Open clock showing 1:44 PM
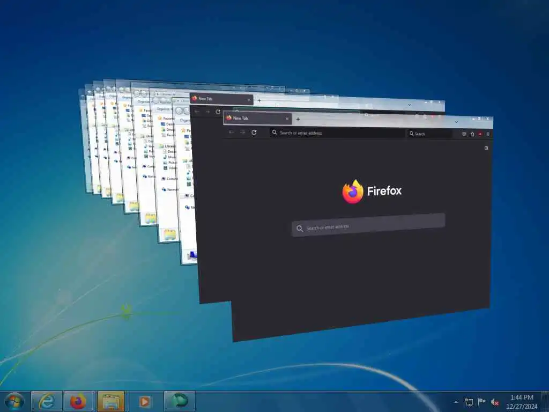The image size is (549, 412). point(522,402)
